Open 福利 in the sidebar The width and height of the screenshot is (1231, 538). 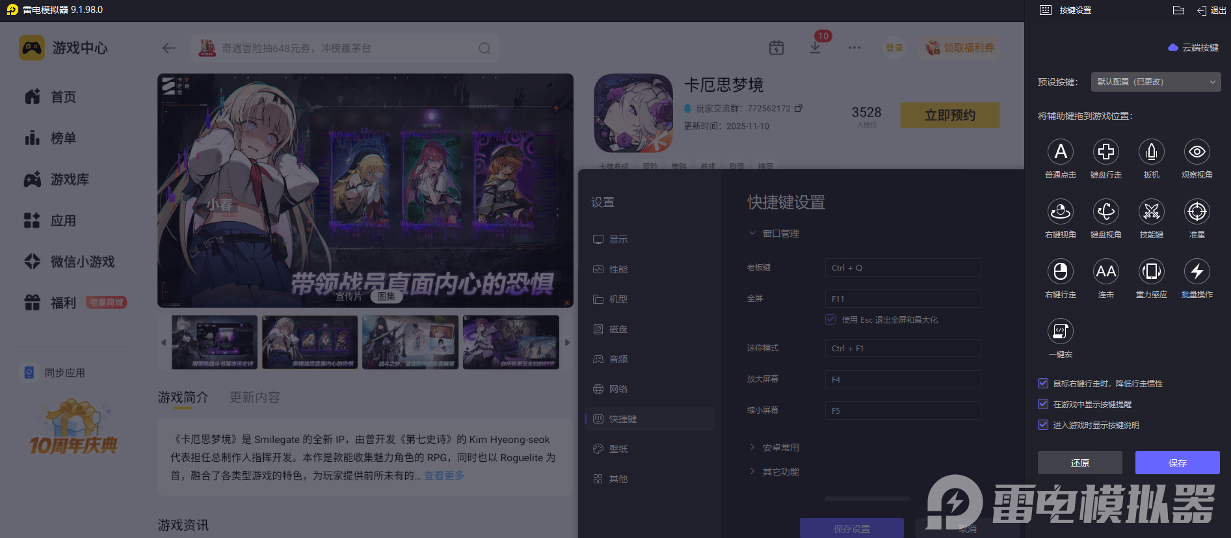[50, 303]
